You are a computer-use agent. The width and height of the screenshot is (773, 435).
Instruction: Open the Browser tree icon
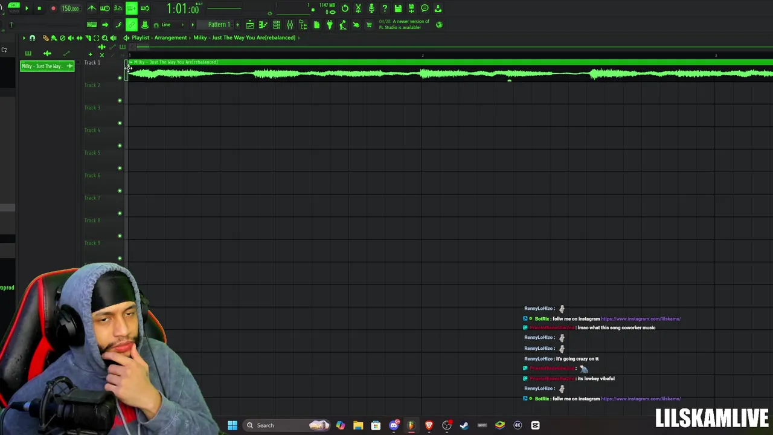tap(303, 25)
